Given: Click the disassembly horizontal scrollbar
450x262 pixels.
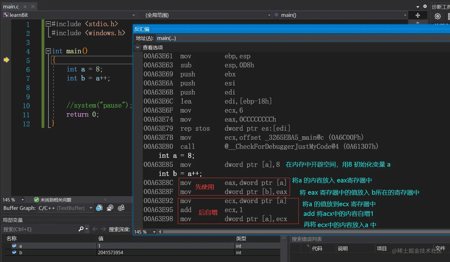Looking at the screenshot, I should [x=306, y=232].
